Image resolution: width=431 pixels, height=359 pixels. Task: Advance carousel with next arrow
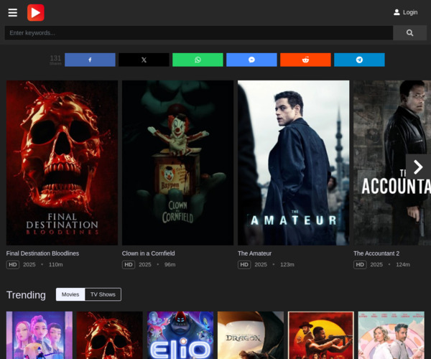pos(418,167)
